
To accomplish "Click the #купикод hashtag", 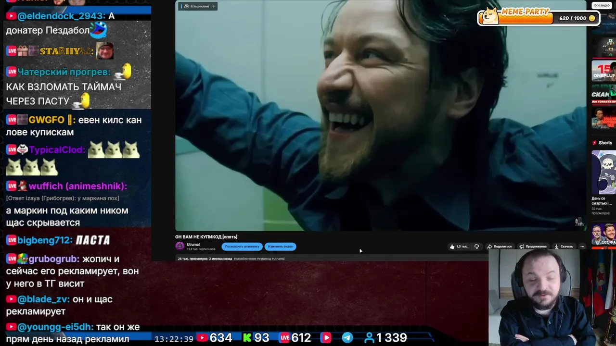I will point(264,259).
